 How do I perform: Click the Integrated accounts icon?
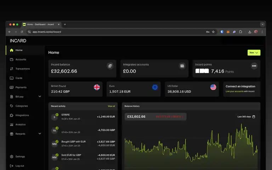(x=182, y=66)
